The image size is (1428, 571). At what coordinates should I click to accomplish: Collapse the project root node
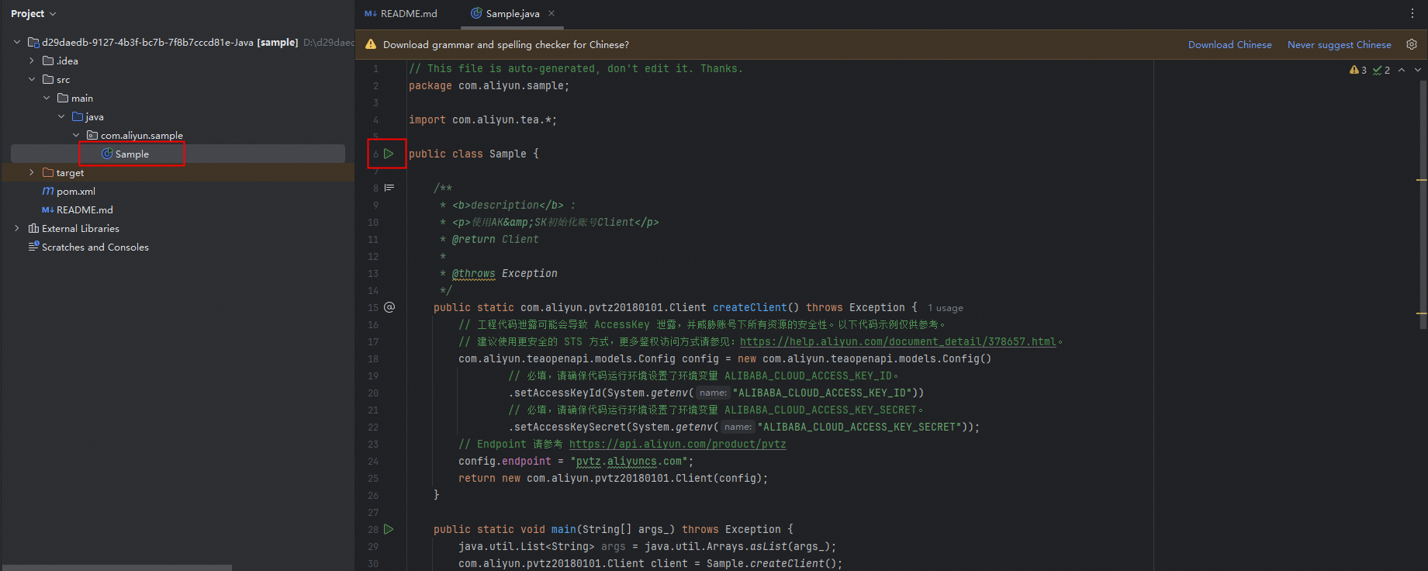pyautogui.click(x=17, y=42)
